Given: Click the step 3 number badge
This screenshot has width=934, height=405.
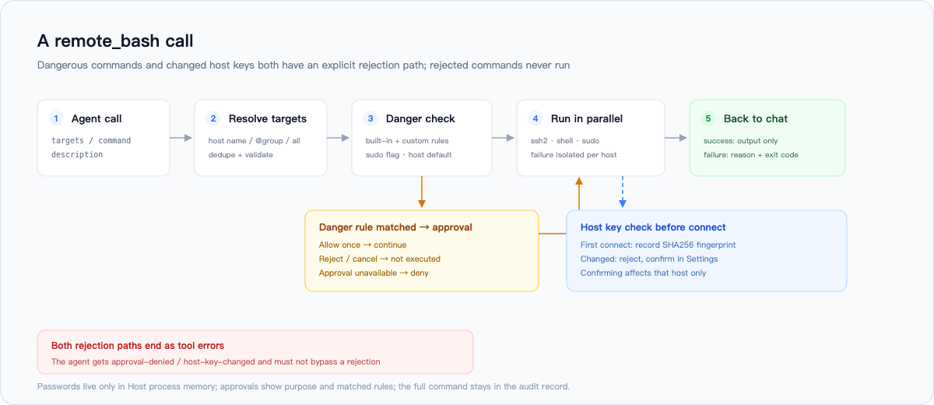Looking at the screenshot, I should (370, 118).
